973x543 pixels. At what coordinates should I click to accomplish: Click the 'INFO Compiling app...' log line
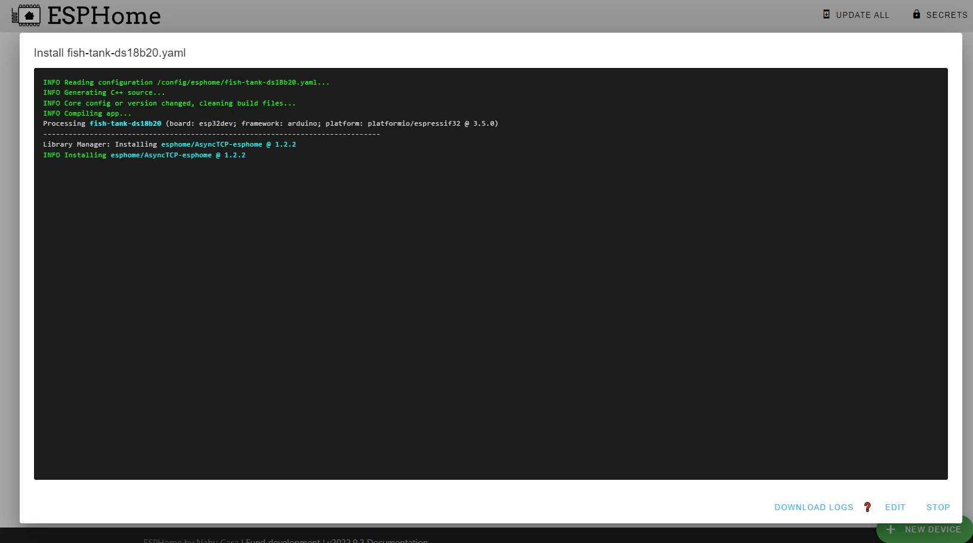tap(87, 113)
